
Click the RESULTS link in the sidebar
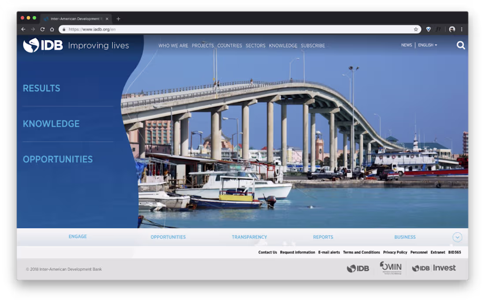point(41,88)
